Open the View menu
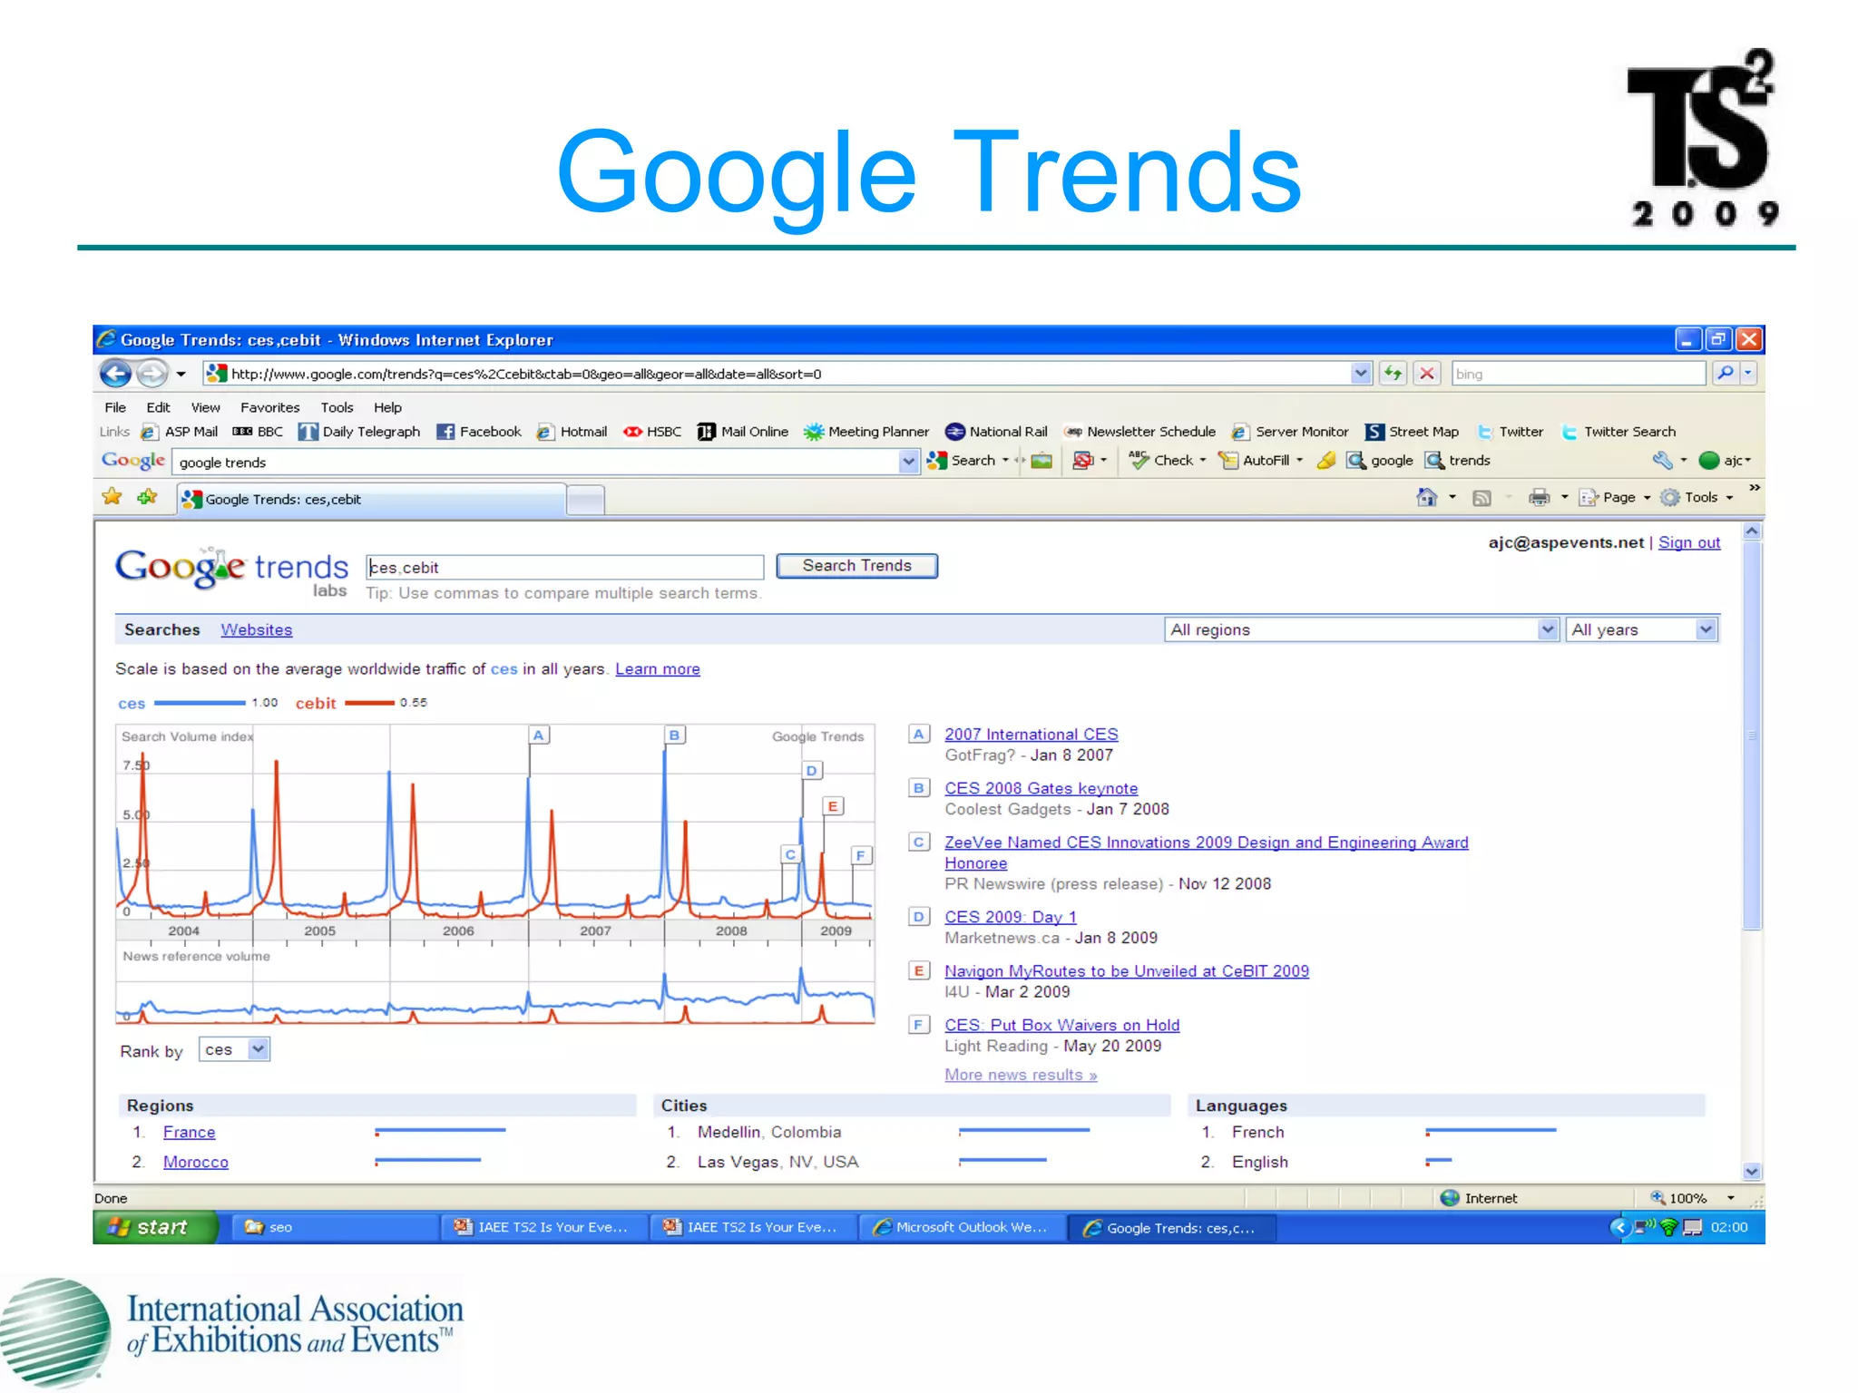 pyautogui.click(x=205, y=407)
